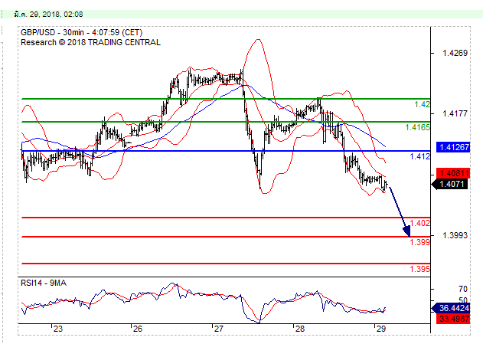Click the red 1.40811 price tag
Screen dimensions: 483x344
pyautogui.click(x=453, y=173)
